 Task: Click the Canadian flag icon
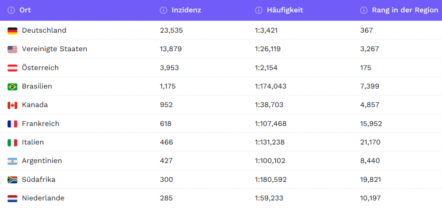tap(12, 105)
